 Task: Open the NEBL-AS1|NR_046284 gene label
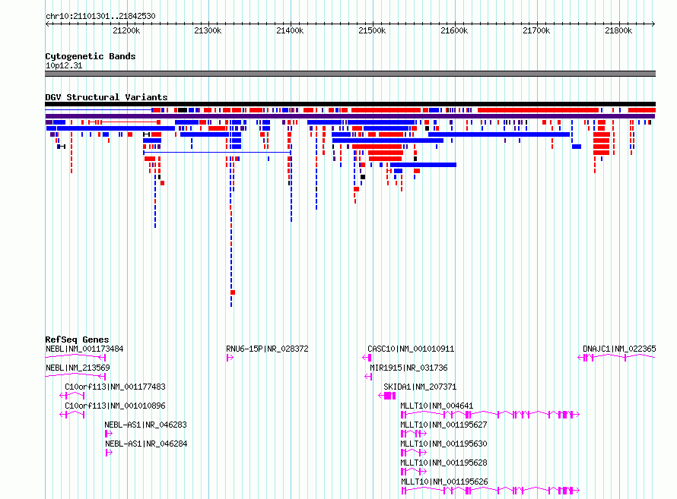pyautogui.click(x=146, y=444)
